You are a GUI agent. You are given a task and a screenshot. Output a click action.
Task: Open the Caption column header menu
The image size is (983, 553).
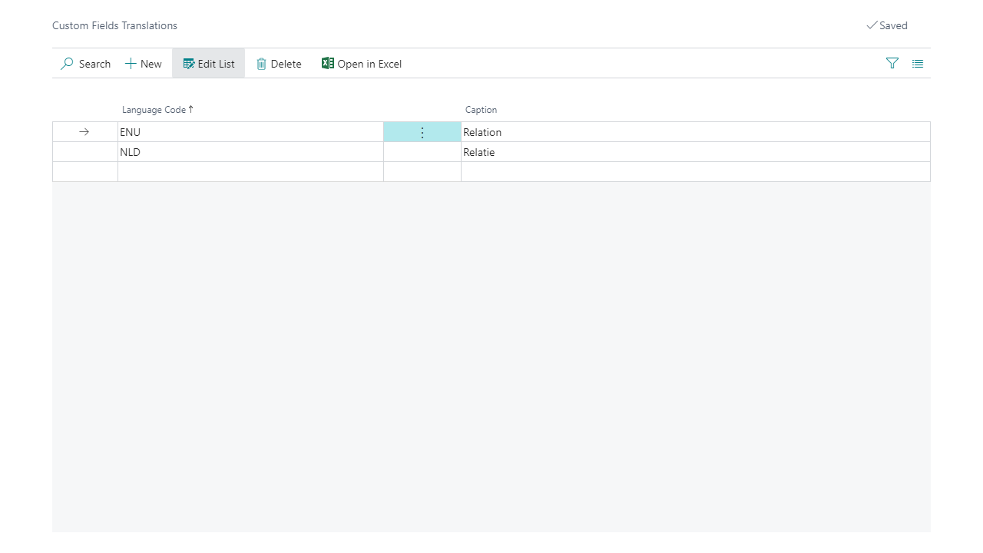point(481,109)
